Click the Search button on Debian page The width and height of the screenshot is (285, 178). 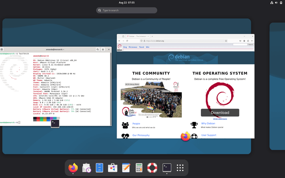click(x=250, y=44)
